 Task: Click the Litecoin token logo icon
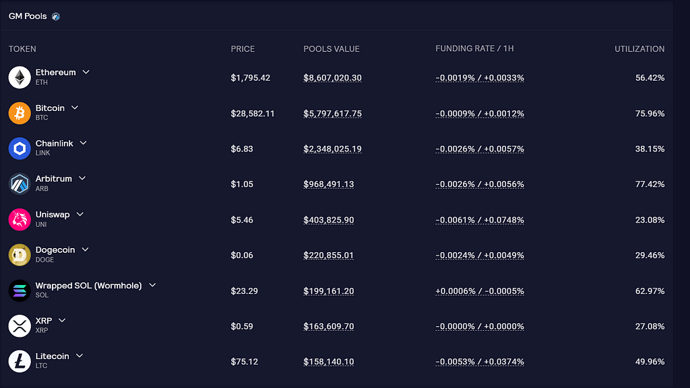pos(20,361)
